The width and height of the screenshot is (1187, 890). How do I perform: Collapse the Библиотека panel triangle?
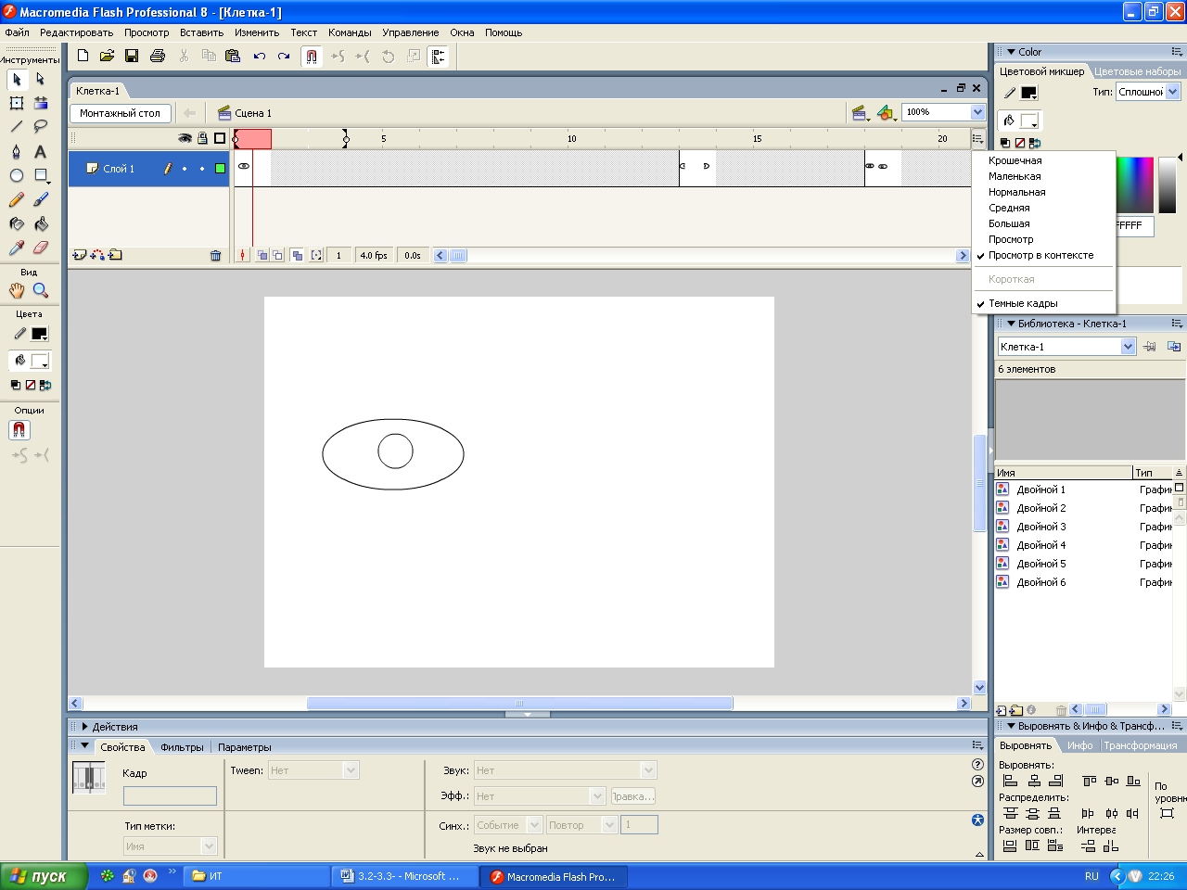tap(1012, 324)
